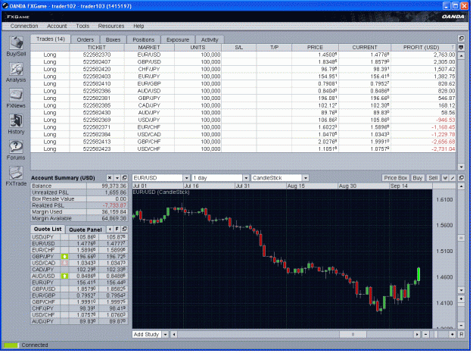Switch to the Activity tab
The width and height of the screenshot is (473, 353).
210,39
